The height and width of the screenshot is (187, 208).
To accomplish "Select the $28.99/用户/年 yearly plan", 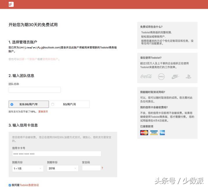I will point(29,104).
